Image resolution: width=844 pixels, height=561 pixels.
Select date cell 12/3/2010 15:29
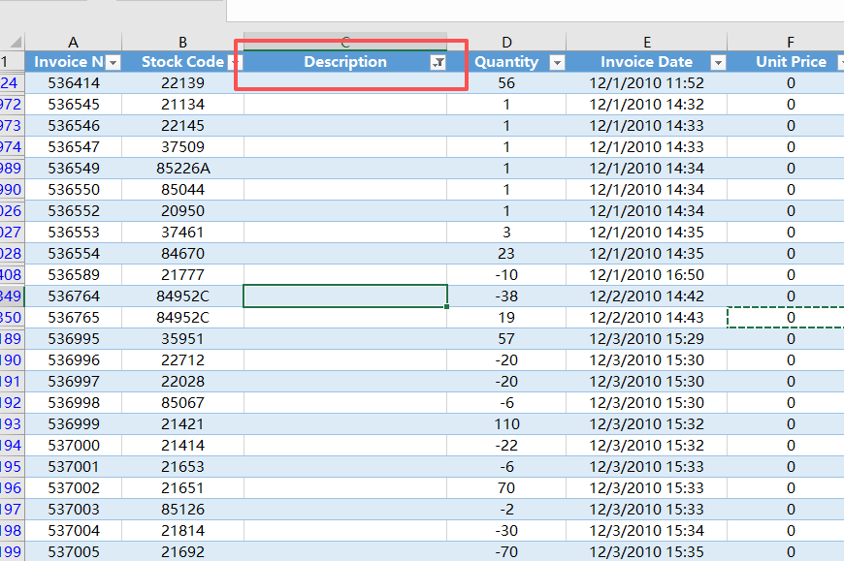point(646,338)
